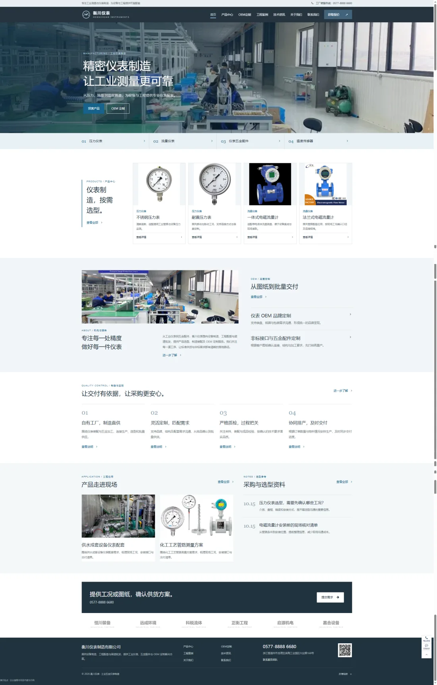Click 进一步了解 beside quality heading
437x685 pixels.
[342, 391]
